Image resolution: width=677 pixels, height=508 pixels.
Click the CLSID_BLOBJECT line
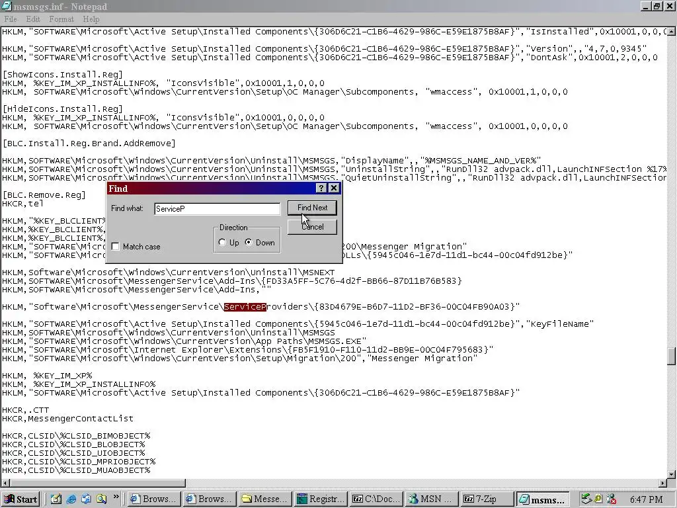click(73, 444)
